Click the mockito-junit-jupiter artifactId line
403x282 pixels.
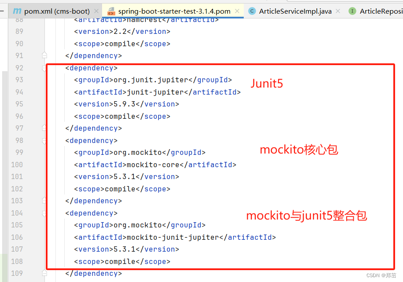click(175, 237)
